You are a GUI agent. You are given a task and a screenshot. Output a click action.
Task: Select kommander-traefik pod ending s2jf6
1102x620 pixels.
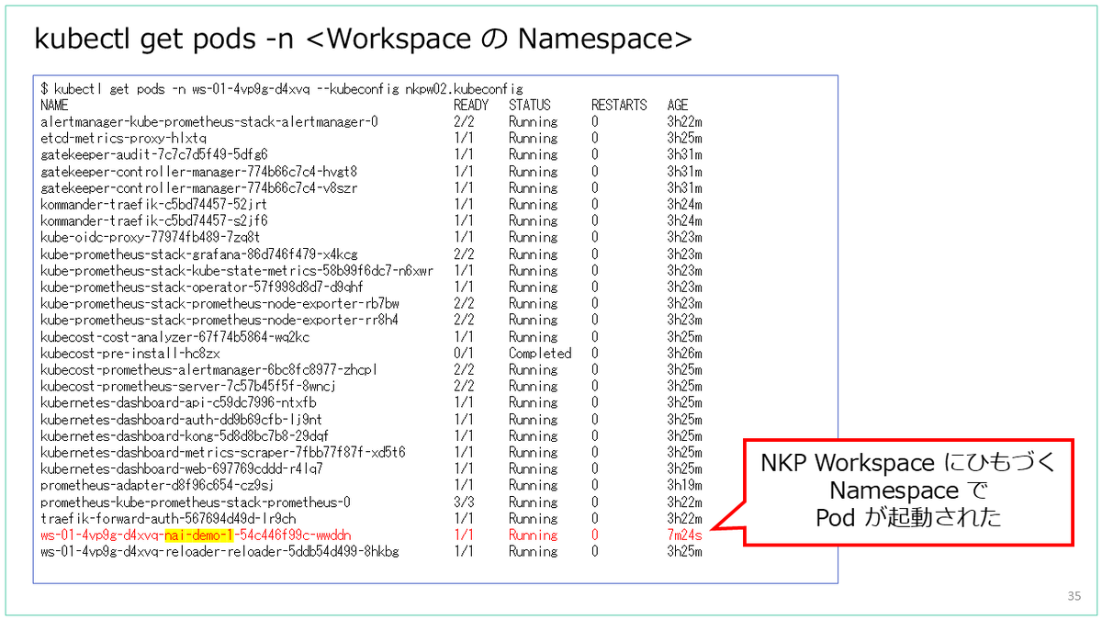[x=154, y=221]
